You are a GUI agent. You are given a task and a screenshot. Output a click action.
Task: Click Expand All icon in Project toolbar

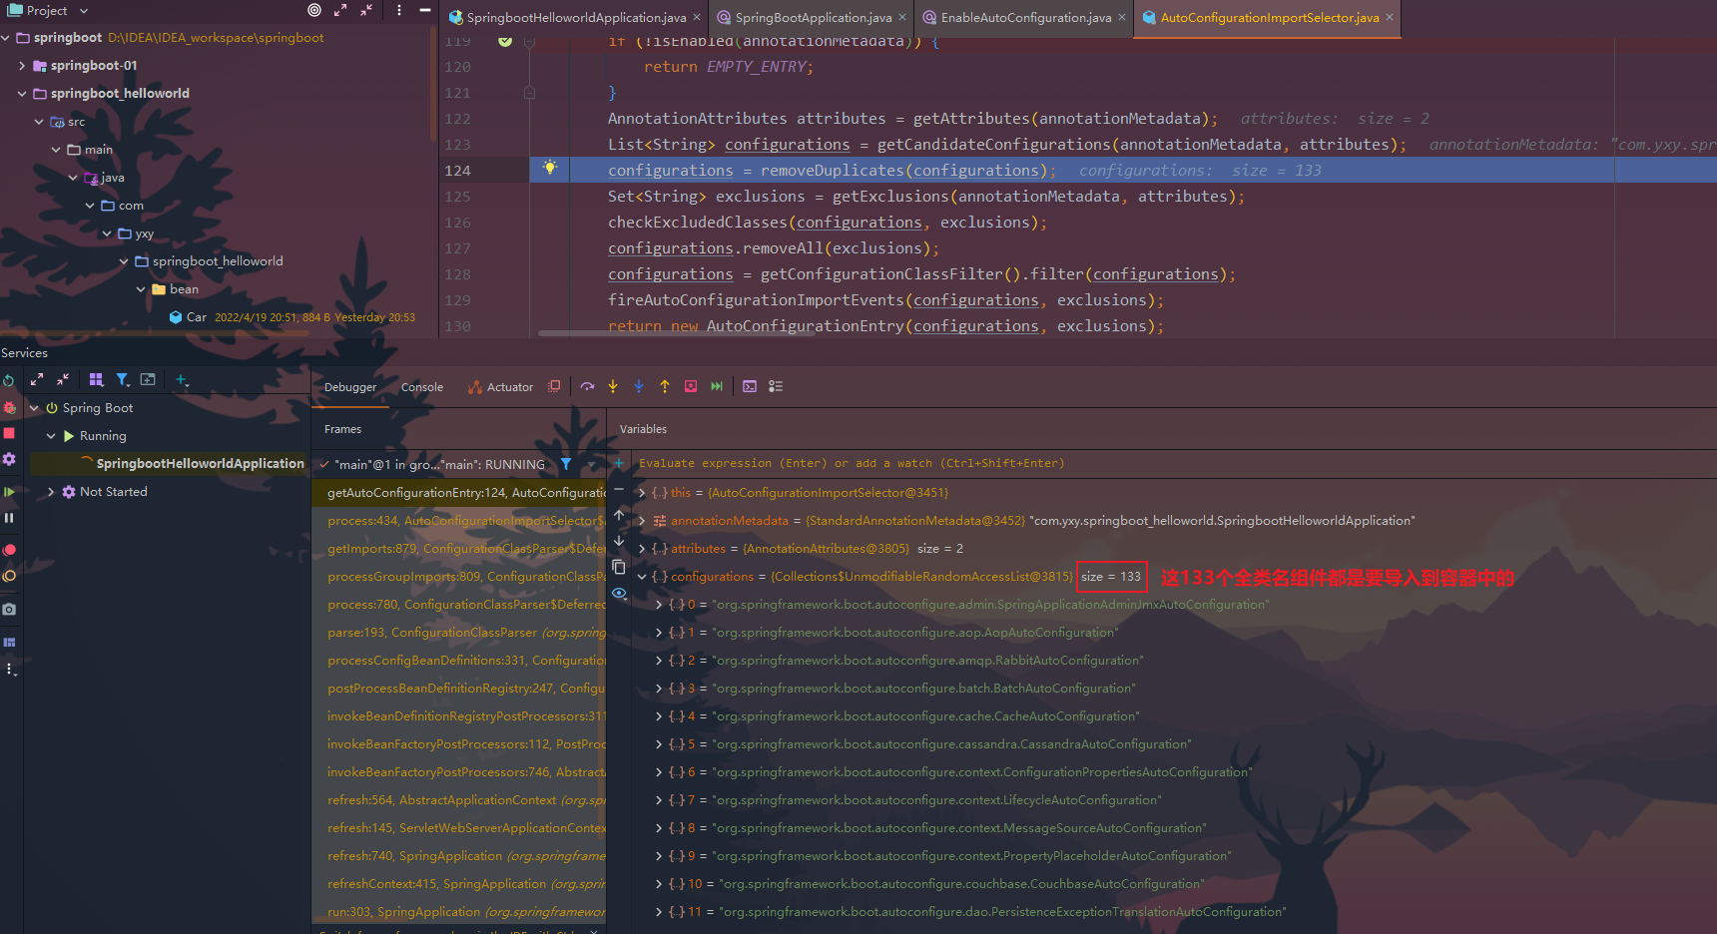tap(340, 10)
